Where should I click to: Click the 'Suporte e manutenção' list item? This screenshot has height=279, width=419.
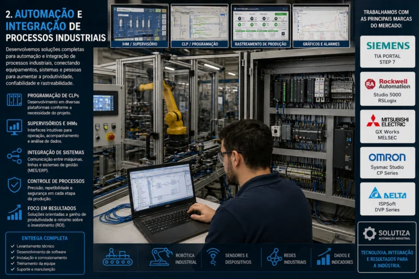36,269
